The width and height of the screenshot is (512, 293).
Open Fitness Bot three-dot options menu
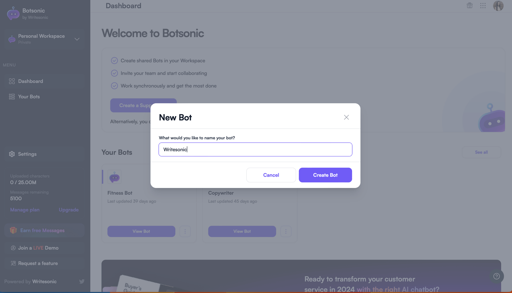[x=185, y=231]
